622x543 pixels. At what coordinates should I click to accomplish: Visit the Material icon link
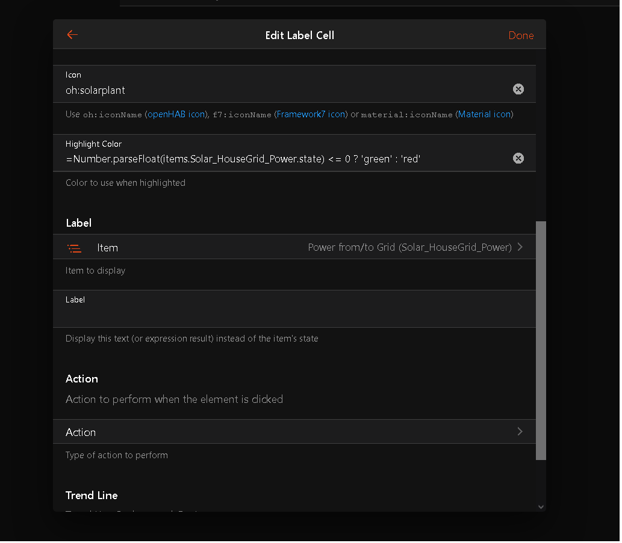point(484,114)
